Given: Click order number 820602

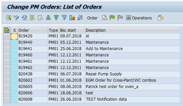Looking at the screenshot, I should click(25, 80).
